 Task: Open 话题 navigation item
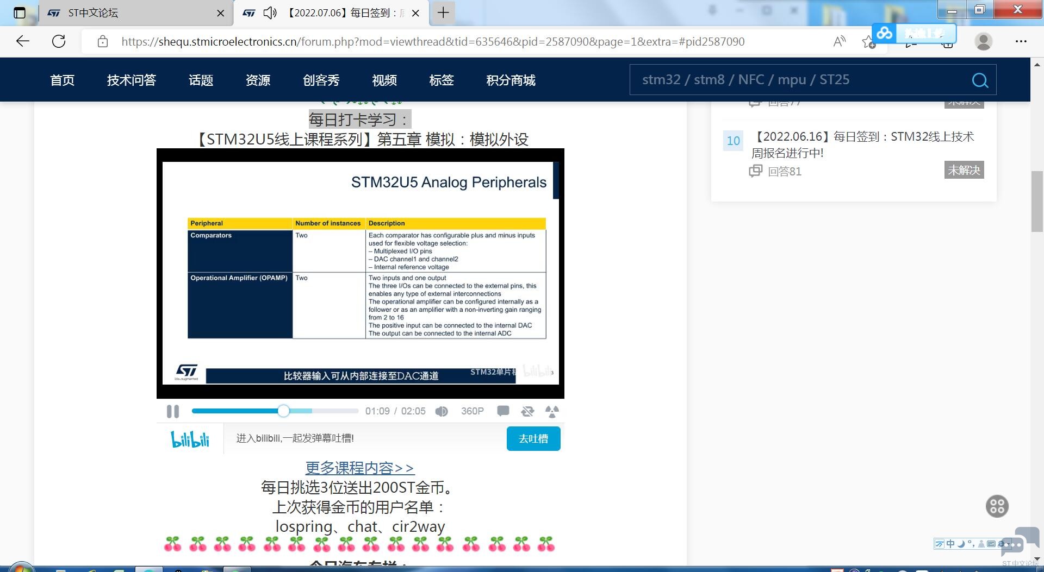(x=201, y=80)
